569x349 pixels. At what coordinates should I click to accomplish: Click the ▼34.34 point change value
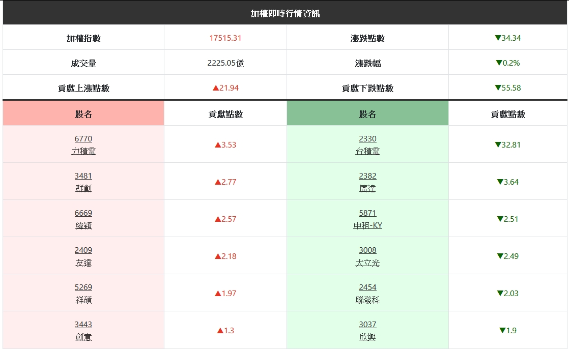[x=508, y=38]
